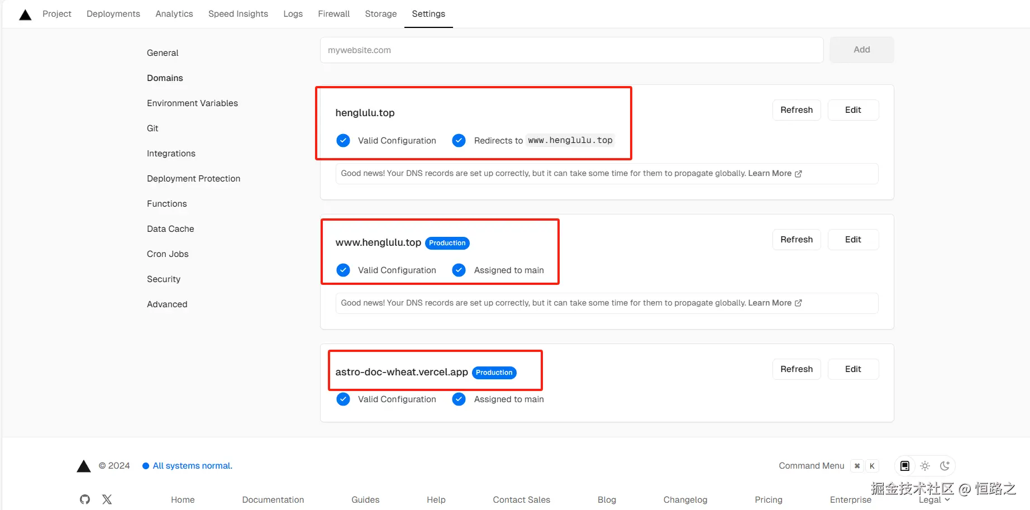Click Valid Configuration check icon for astro-doc-wheat.vercel.app

(344, 399)
